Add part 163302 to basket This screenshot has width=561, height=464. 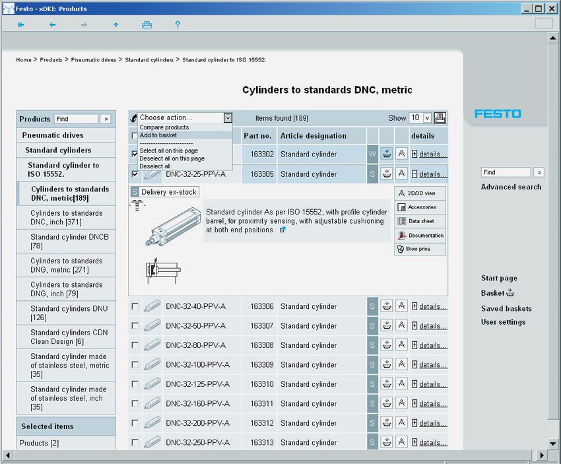pos(386,154)
